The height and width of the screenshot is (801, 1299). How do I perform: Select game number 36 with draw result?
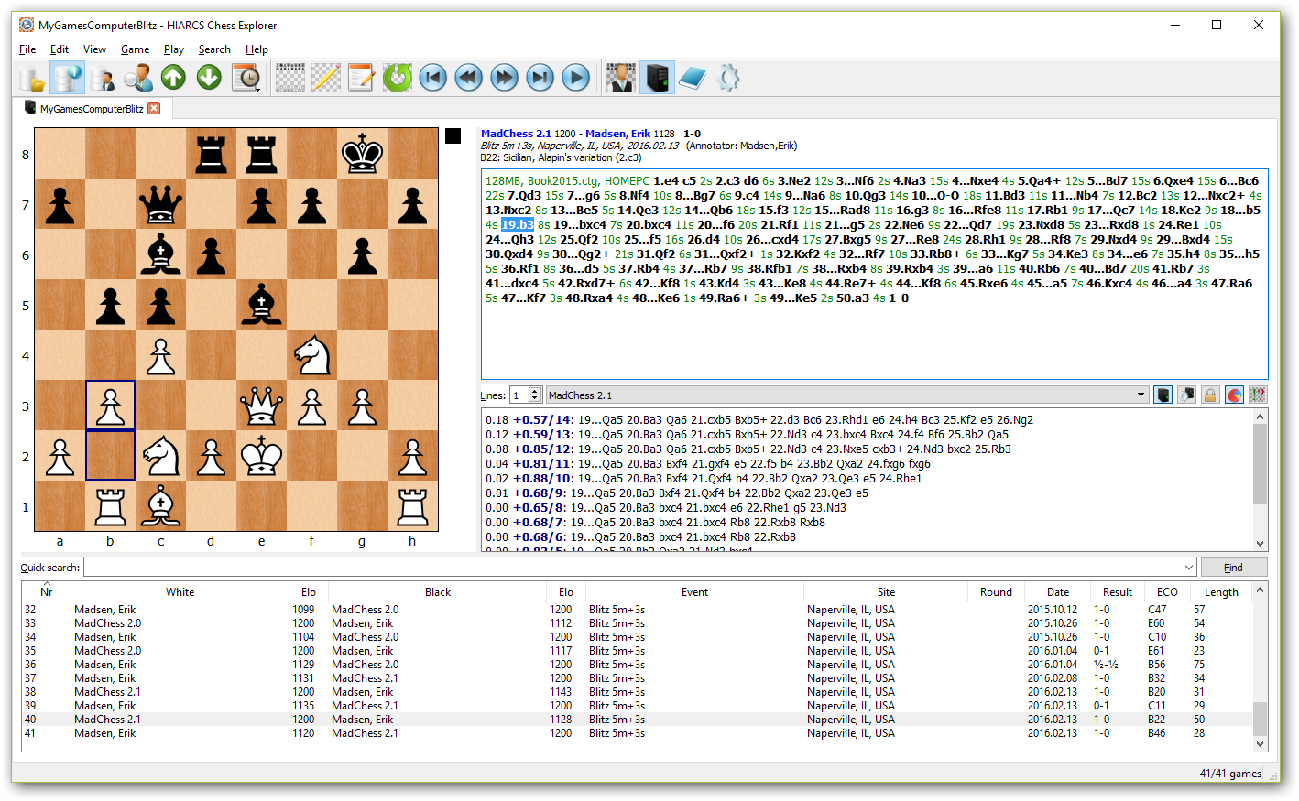coord(637,665)
